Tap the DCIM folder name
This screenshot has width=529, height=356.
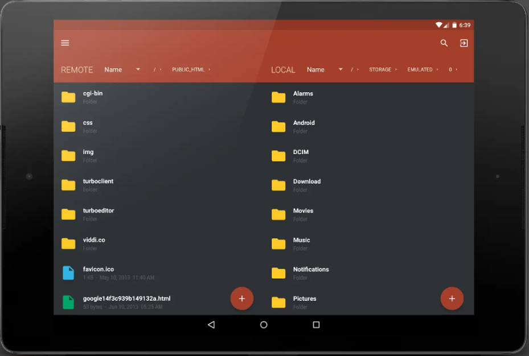301,152
